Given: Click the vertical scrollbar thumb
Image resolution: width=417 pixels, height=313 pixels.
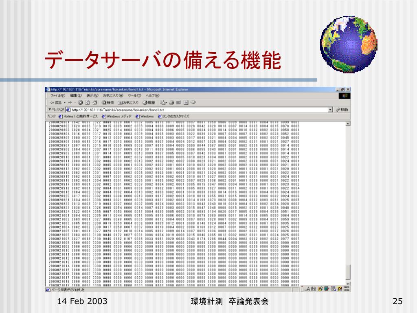Looking at the screenshot, I should (348, 272).
